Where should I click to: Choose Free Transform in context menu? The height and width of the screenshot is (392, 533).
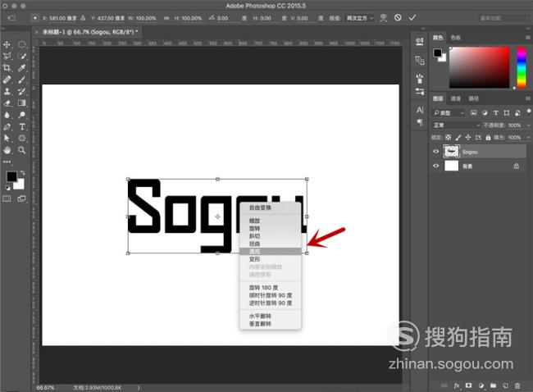pos(271,207)
